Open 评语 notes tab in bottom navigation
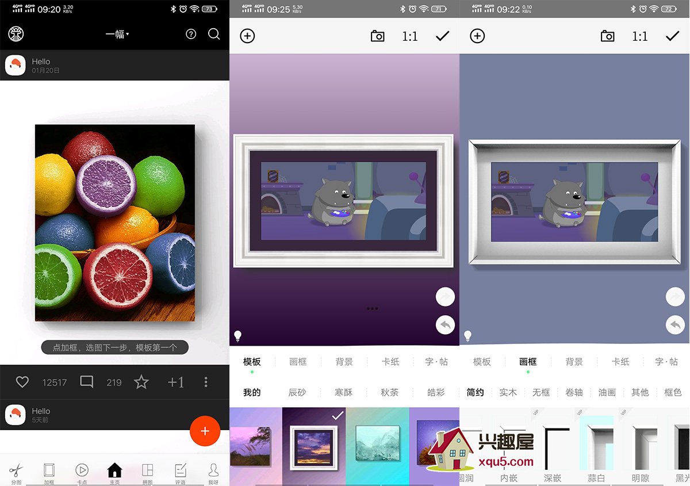This screenshot has width=690, height=486. pos(181,473)
